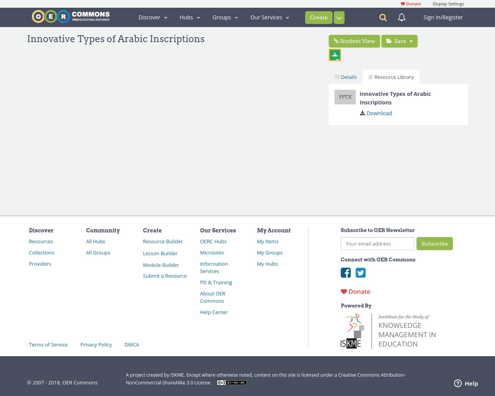Click the PPTX file icon

click(x=345, y=97)
